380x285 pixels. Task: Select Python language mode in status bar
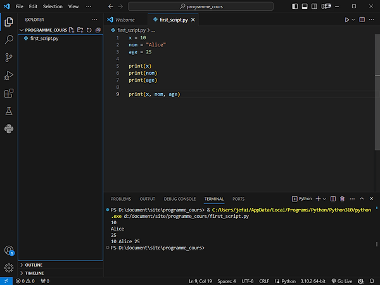(x=288, y=281)
